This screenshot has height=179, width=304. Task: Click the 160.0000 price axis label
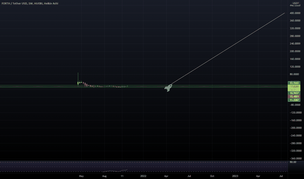tap(295, 59)
